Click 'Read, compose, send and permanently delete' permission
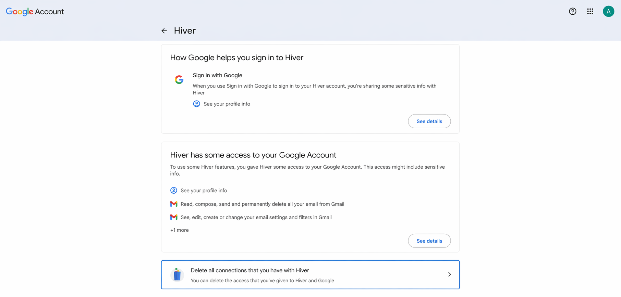Screen dimensions: 621x297 pos(263,204)
